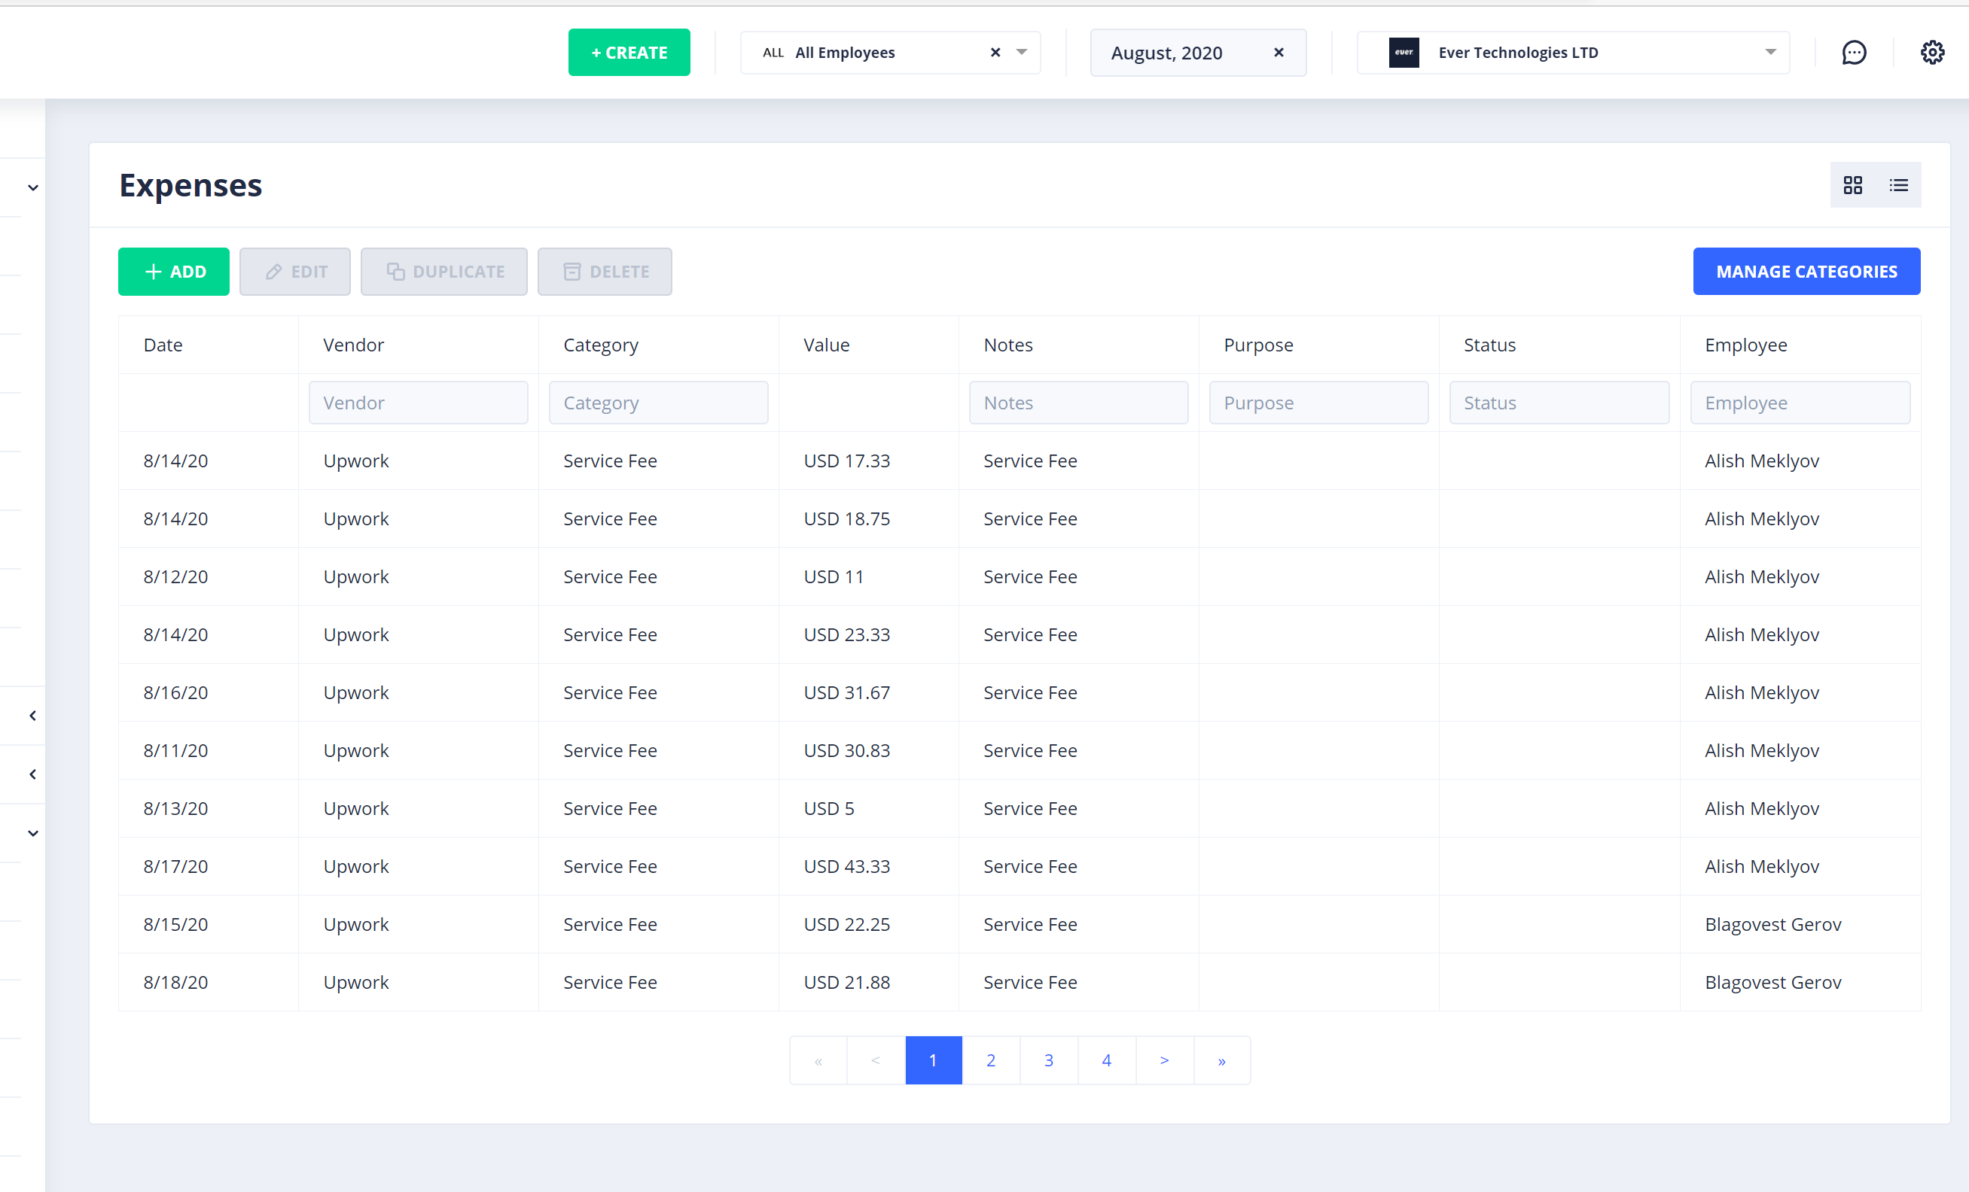Viewport: 1969px width, 1192px height.
Task: Collapse the left sidebar panel
Action: coord(32,716)
